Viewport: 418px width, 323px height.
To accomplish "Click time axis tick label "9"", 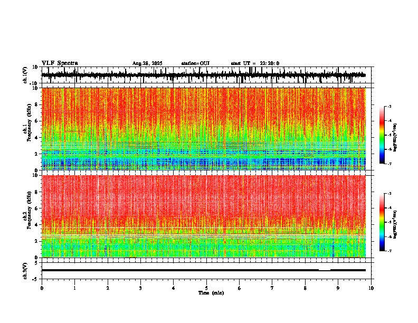I will (x=338, y=288).
